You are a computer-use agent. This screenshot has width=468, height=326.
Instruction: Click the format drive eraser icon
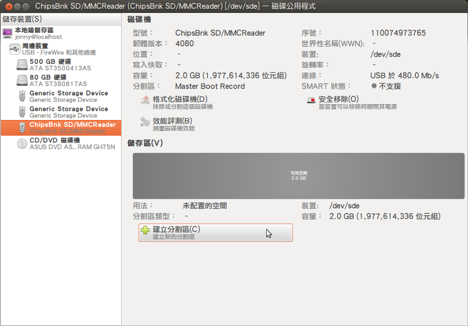click(x=145, y=99)
